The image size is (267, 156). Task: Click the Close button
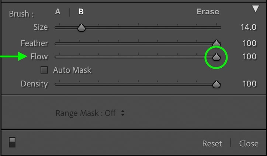(249, 143)
